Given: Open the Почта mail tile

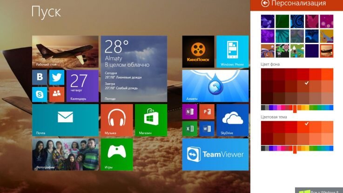Looking at the screenshot, I should click(x=65, y=120).
